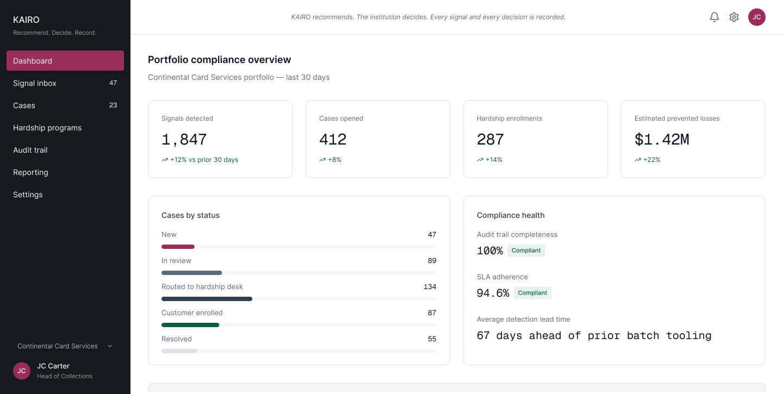This screenshot has width=783, height=394.
Task: Open the Estimated prevented losses card
Action: pos(693,139)
